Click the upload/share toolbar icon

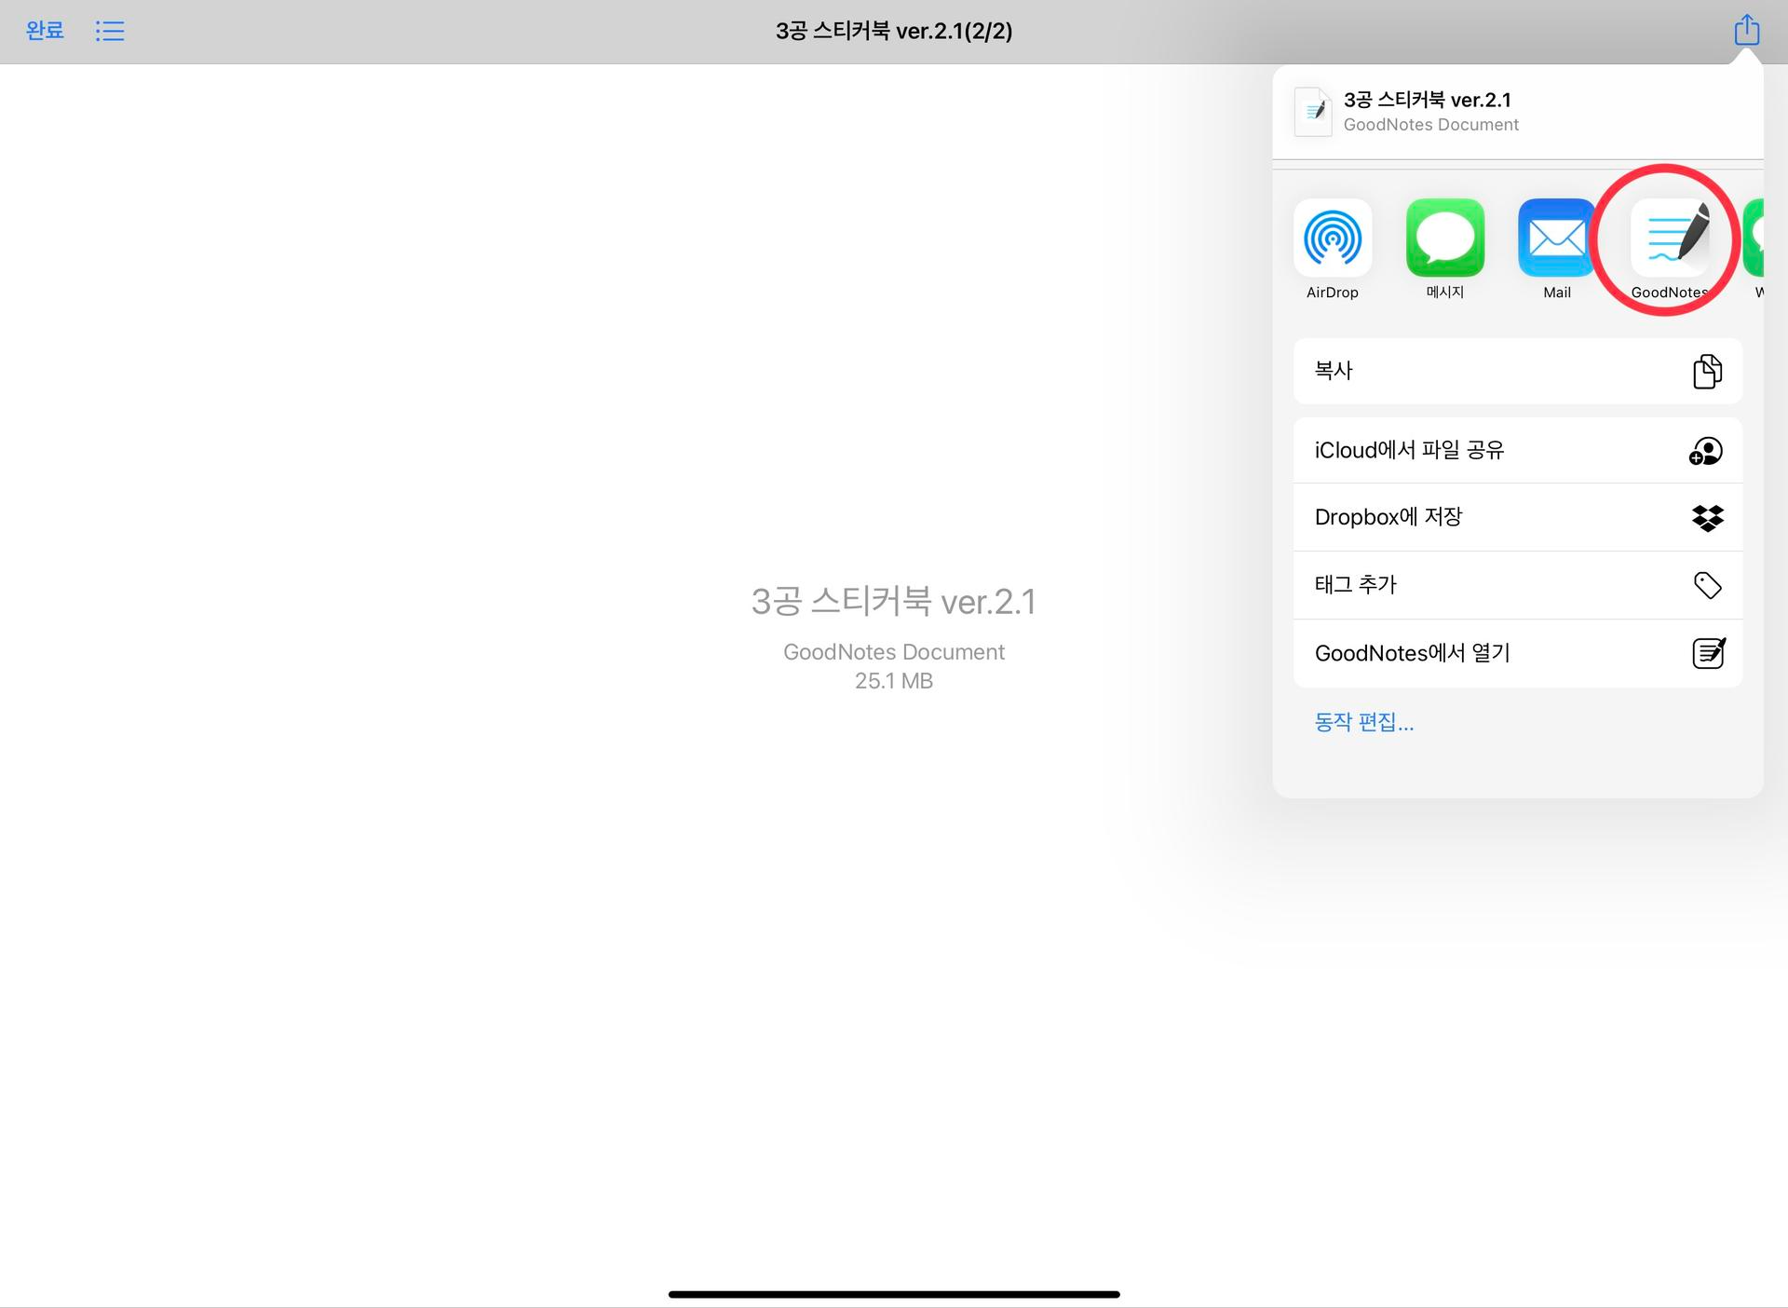(1746, 29)
